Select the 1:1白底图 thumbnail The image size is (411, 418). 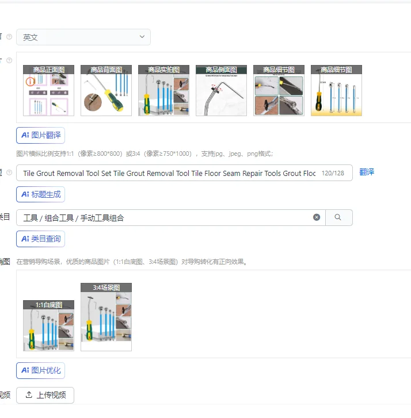(48, 325)
